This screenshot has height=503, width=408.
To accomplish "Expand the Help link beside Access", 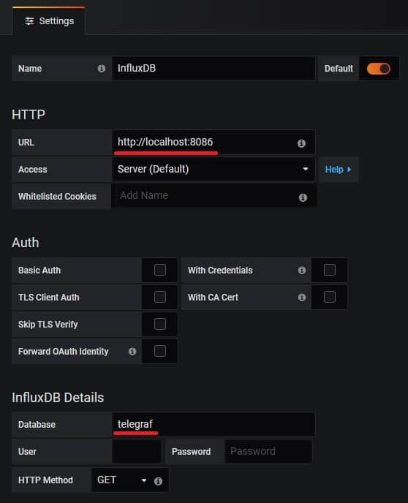I will (339, 170).
